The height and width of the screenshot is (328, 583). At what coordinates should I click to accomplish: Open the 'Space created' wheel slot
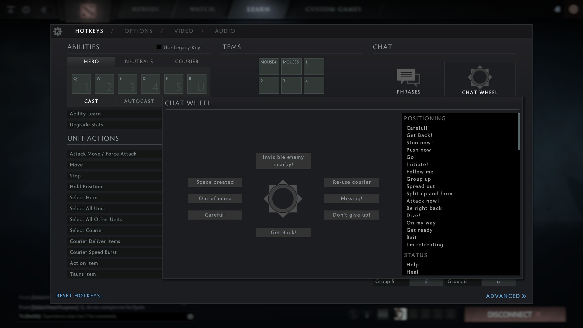[215, 182]
